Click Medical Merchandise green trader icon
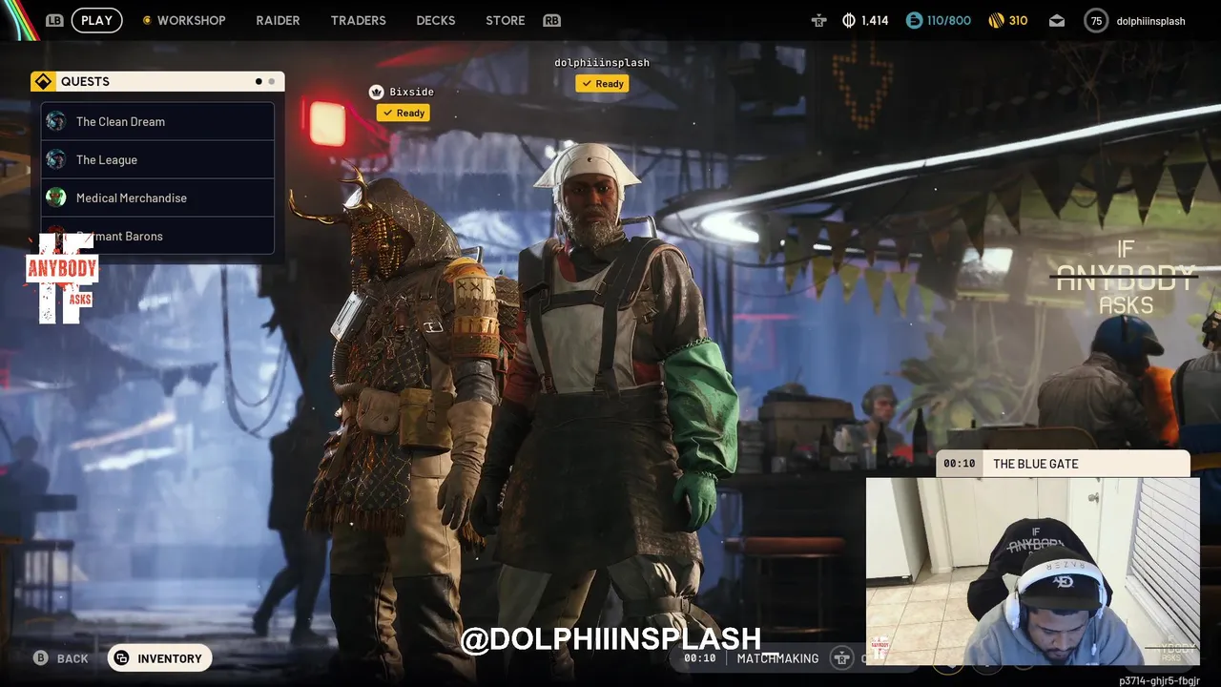This screenshot has width=1221, height=687. point(56,198)
